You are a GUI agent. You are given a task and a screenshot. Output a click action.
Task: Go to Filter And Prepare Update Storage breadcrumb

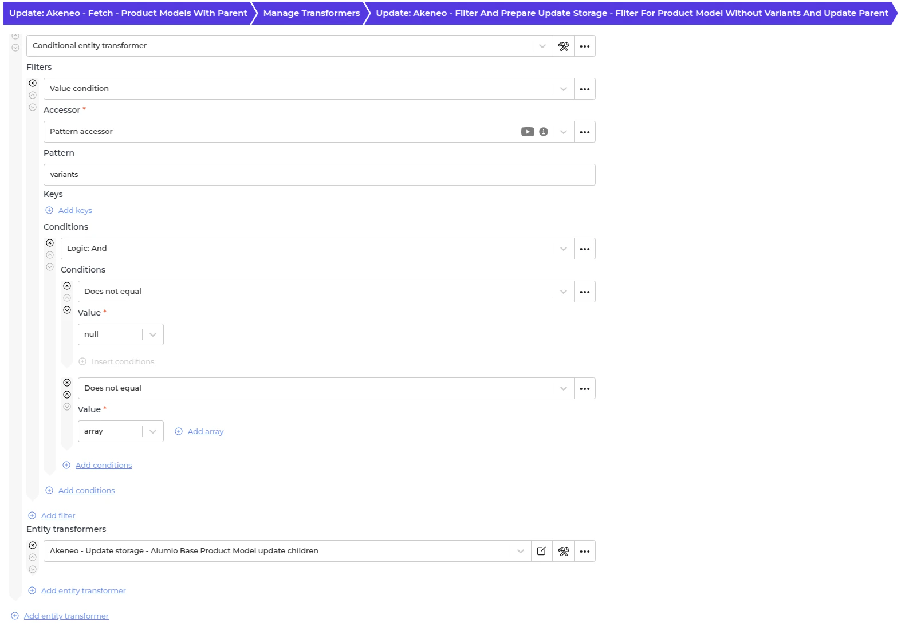632,13
